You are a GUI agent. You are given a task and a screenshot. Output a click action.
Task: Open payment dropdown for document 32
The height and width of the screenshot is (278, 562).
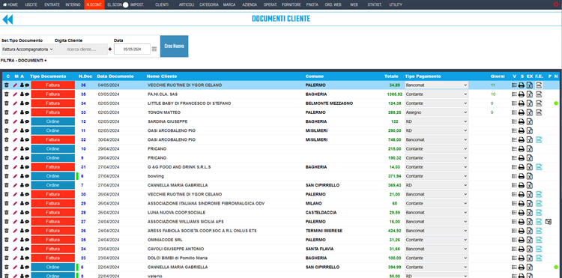436,139
